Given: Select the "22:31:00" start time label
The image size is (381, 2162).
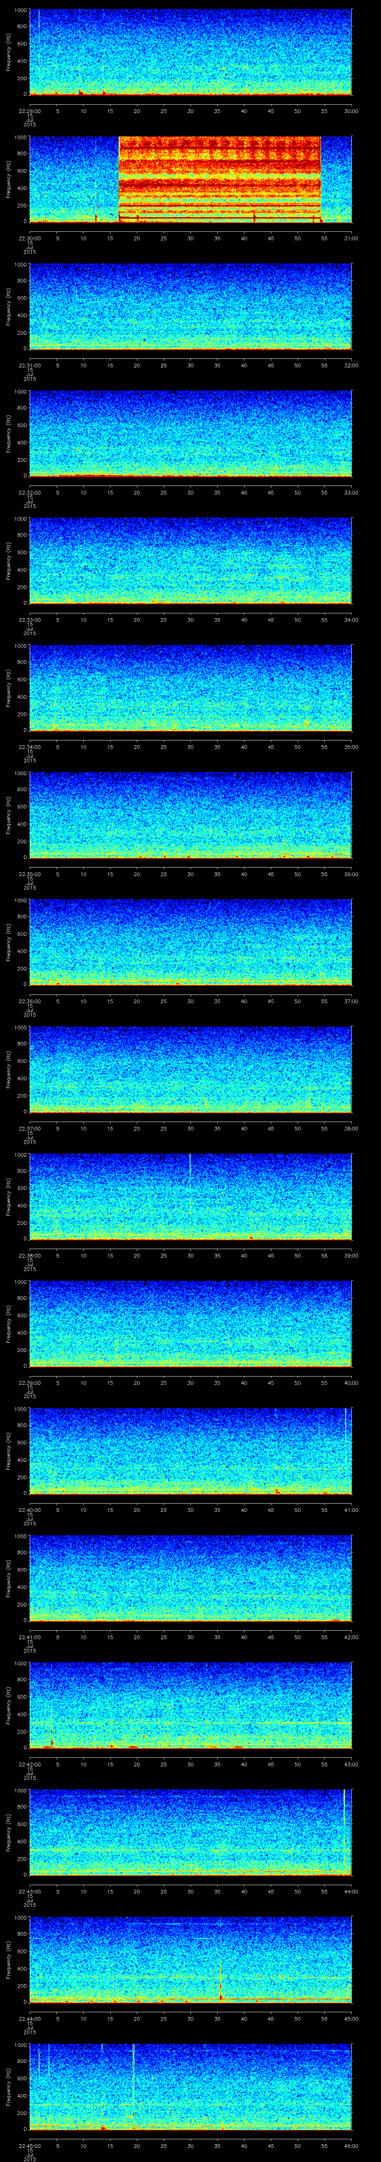Looking at the screenshot, I should click(x=29, y=365).
